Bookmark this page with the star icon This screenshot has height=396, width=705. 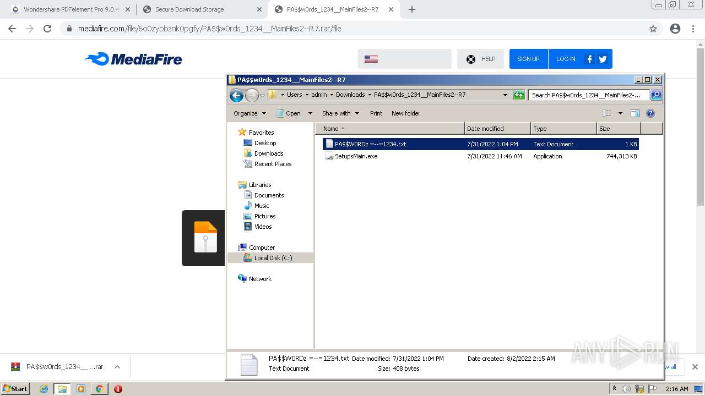[653, 29]
